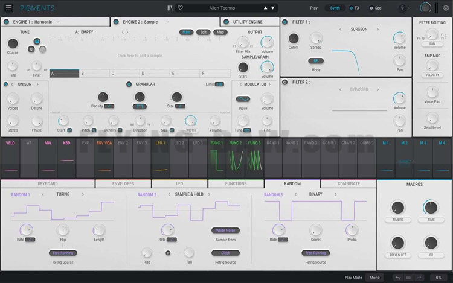Screen dimensions: 453x283
Task: Next filter type after SURGEON
Action: pyautogui.click(x=377, y=30)
